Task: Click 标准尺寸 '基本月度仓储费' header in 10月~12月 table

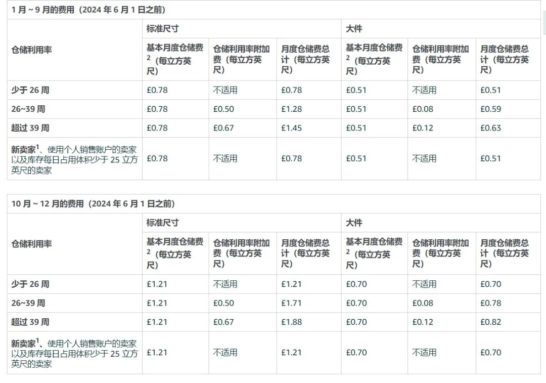Action: (175, 253)
